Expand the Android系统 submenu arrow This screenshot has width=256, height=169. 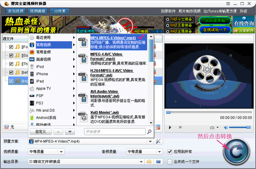pos(74,118)
